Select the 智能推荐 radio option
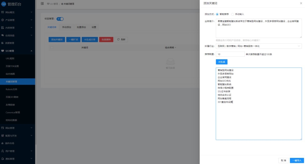 click(217, 14)
